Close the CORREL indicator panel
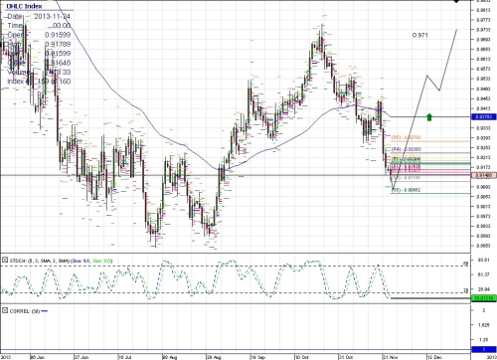Image resolution: width=497 pixels, height=360 pixels. click(5, 311)
